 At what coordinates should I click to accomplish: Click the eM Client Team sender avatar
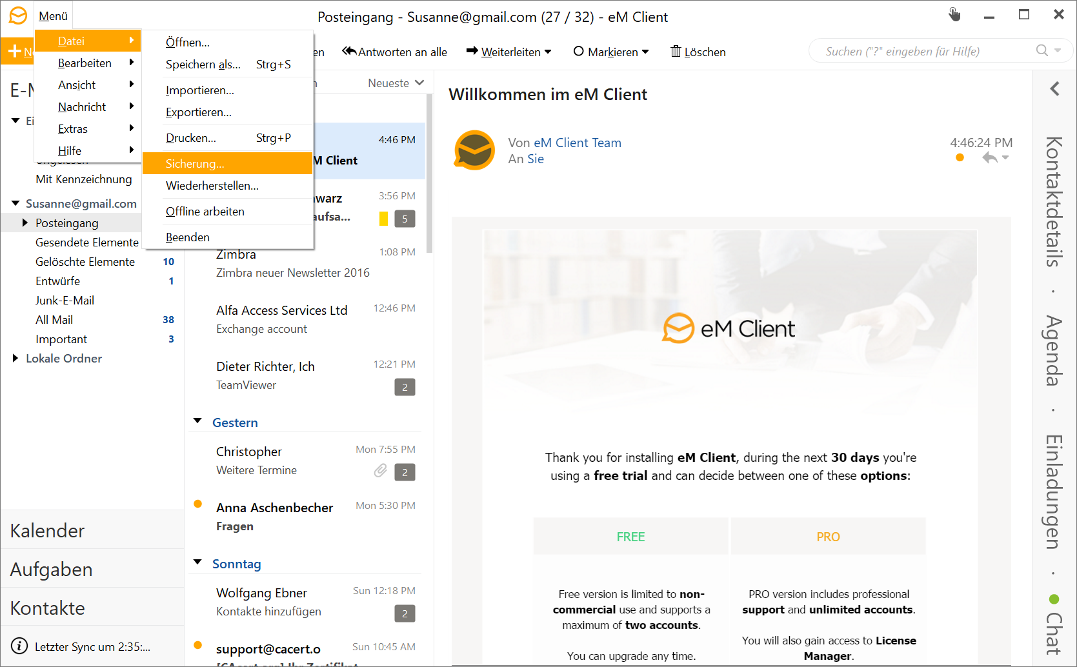click(474, 150)
